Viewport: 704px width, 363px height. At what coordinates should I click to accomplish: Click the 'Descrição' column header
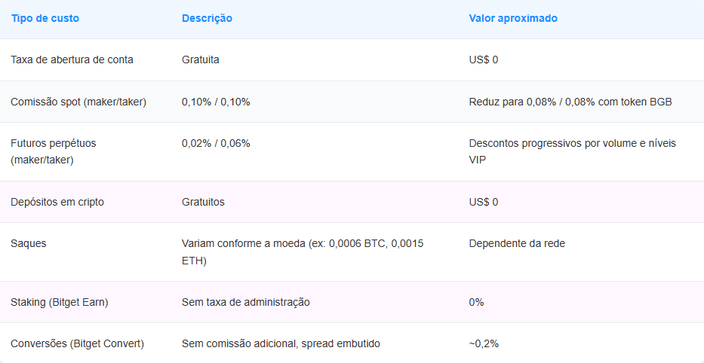[207, 18]
